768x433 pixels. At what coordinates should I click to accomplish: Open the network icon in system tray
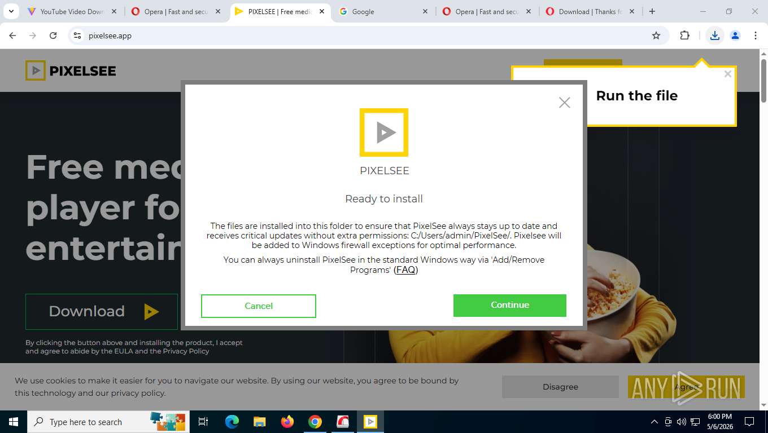[696, 422]
